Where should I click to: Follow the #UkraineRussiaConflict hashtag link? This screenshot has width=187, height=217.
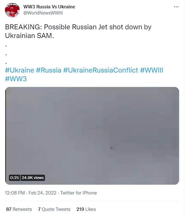[x=100, y=70]
